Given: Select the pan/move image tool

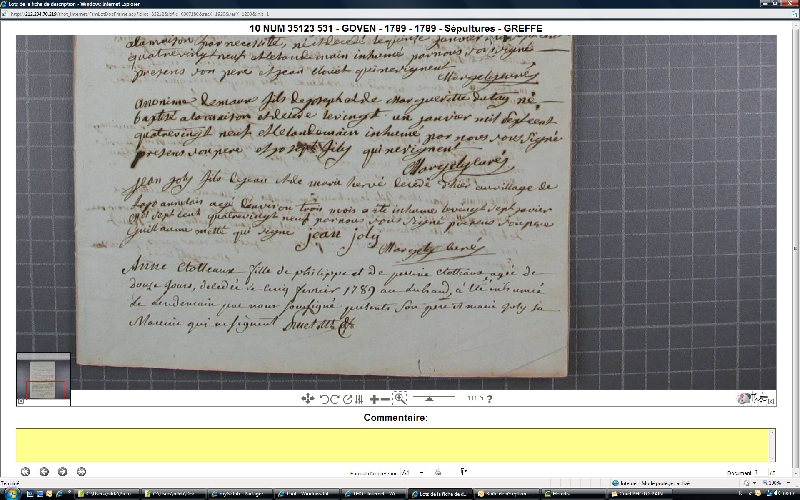Looking at the screenshot, I should coord(307,399).
